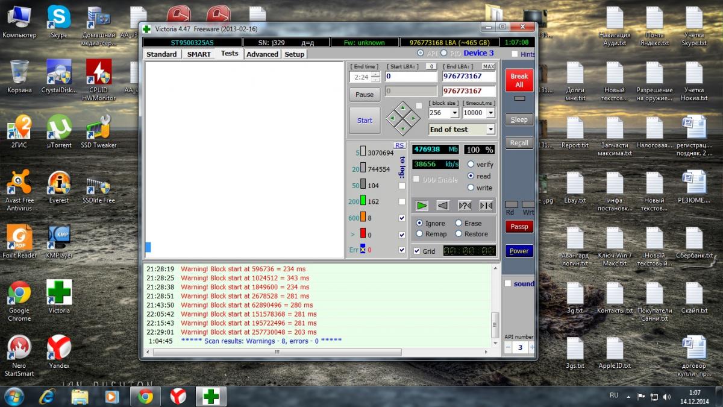Open the Компьютер desktop icon
The image size is (723, 407).
coord(19,22)
